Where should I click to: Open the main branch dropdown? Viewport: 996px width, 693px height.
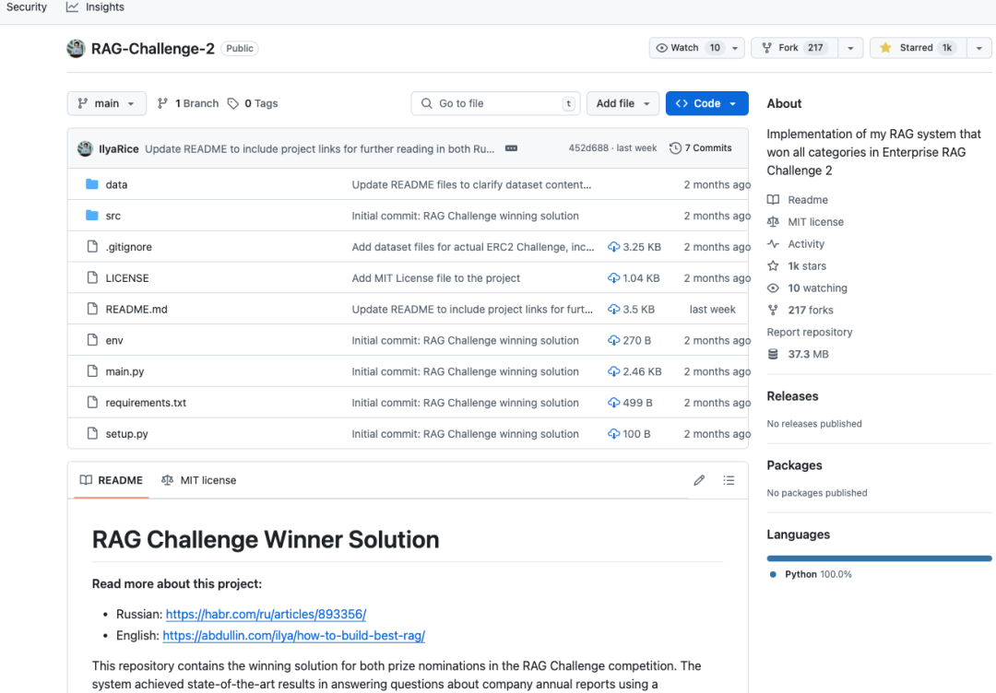click(x=107, y=103)
